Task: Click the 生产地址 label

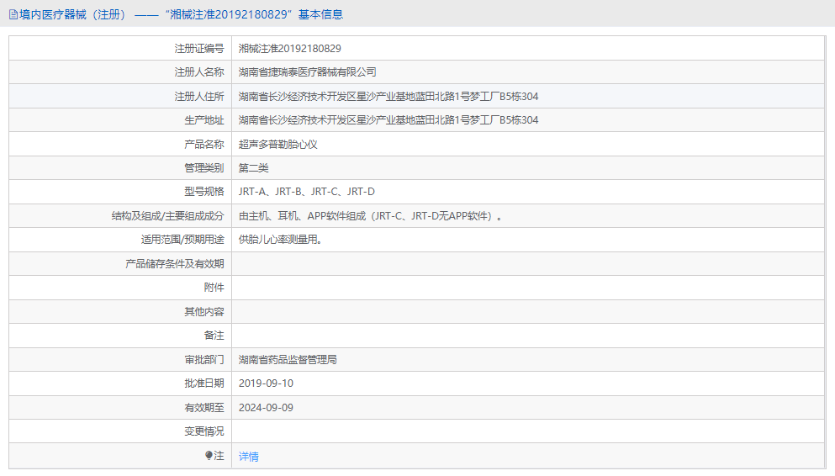Action: pyautogui.click(x=204, y=119)
